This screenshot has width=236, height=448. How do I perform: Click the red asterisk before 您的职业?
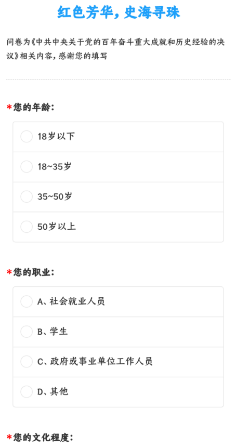click(x=9, y=272)
